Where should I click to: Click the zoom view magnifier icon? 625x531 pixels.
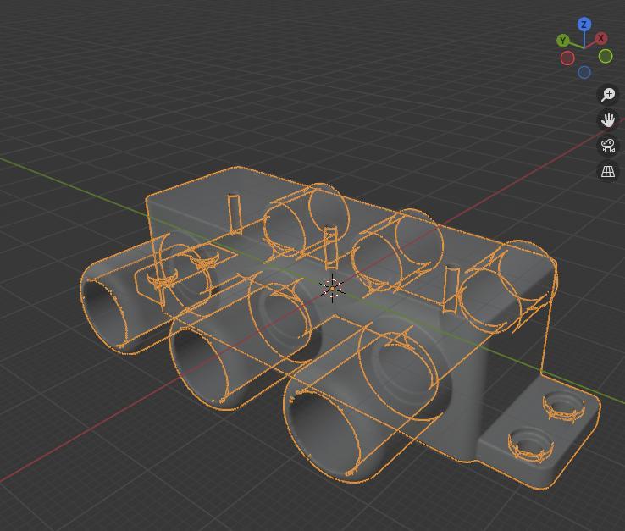pyautogui.click(x=608, y=95)
